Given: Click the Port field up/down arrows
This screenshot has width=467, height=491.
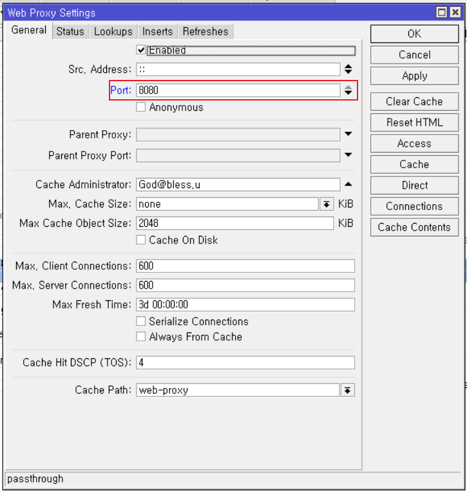Looking at the screenshot, I should pos(348,90).
